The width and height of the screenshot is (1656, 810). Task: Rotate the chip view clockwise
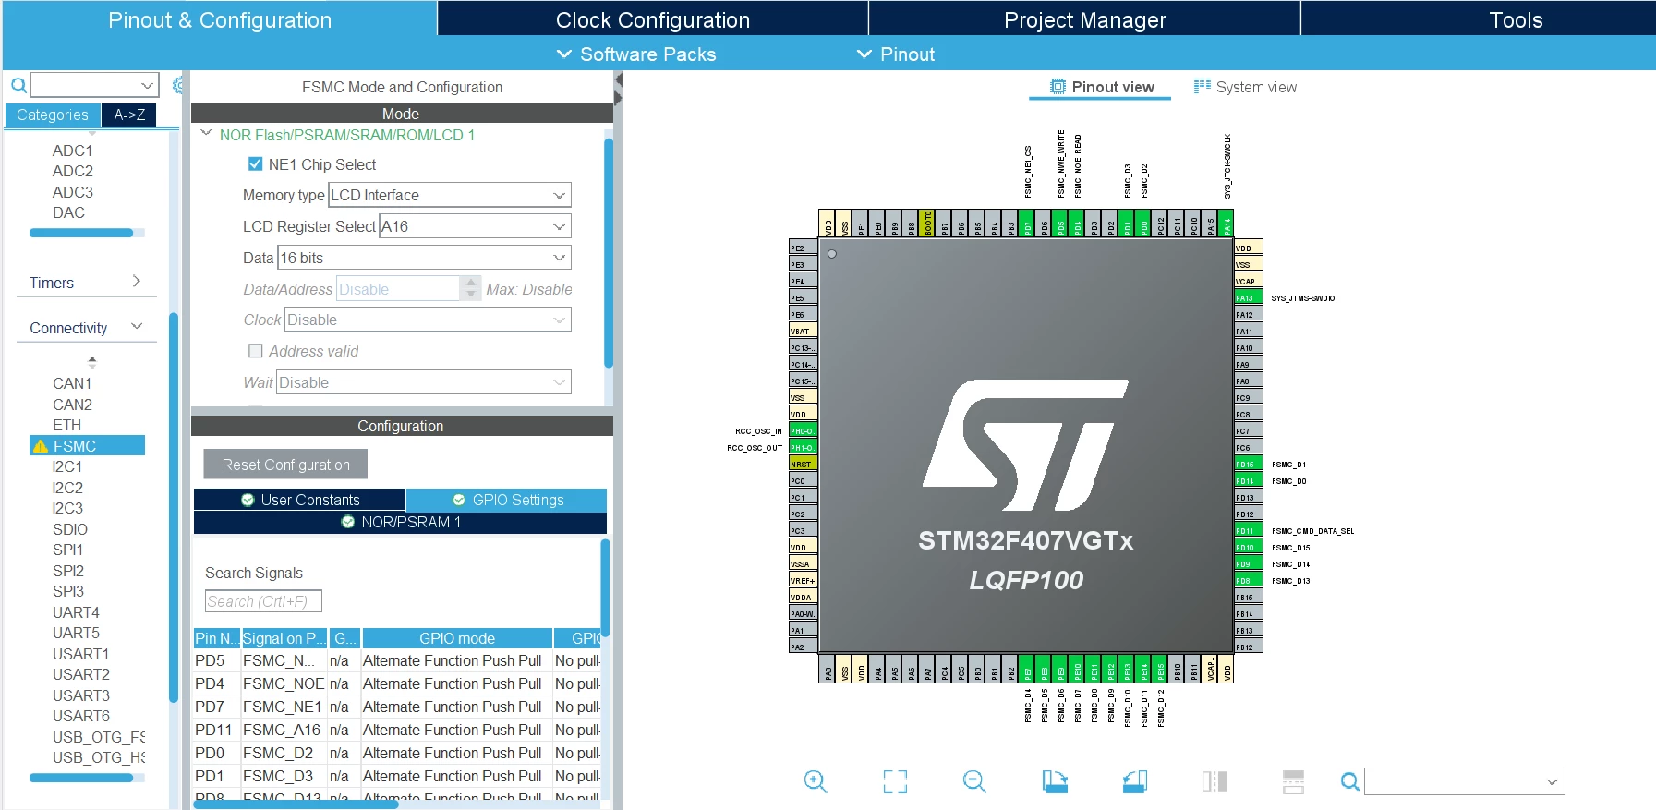1055,781
